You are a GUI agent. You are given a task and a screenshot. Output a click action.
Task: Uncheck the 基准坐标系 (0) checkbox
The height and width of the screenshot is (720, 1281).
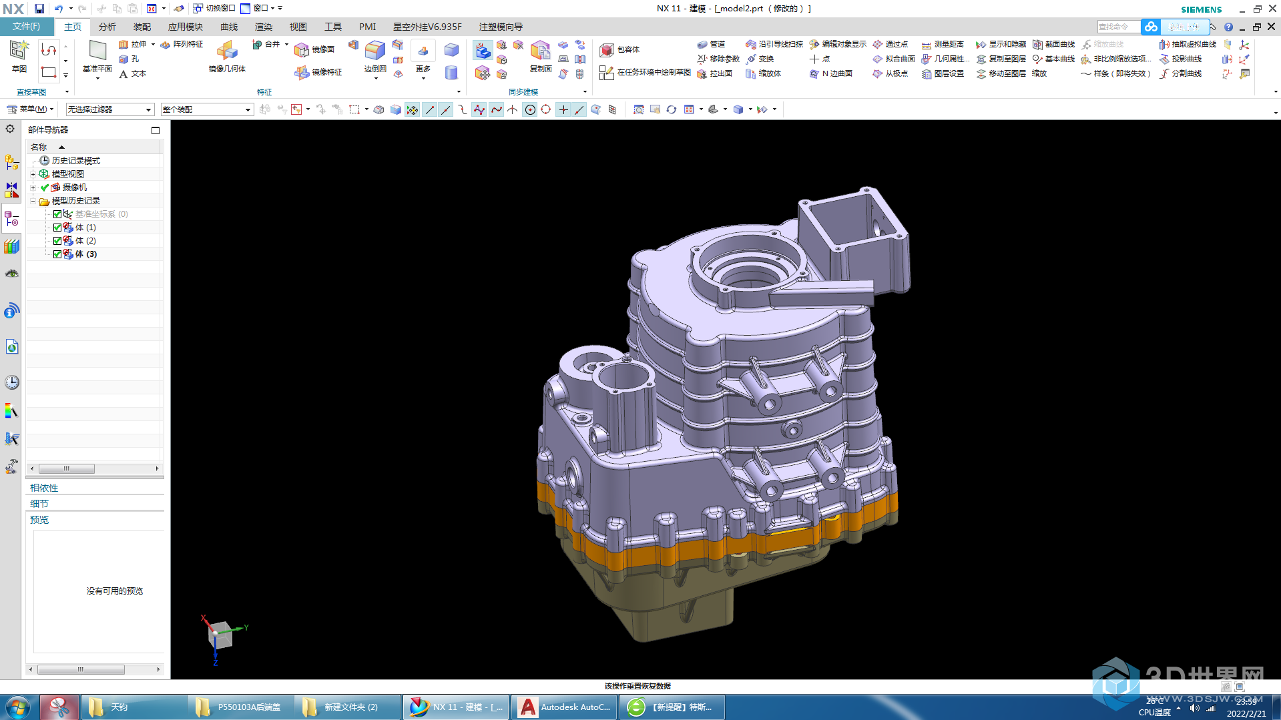click(57, 214)
